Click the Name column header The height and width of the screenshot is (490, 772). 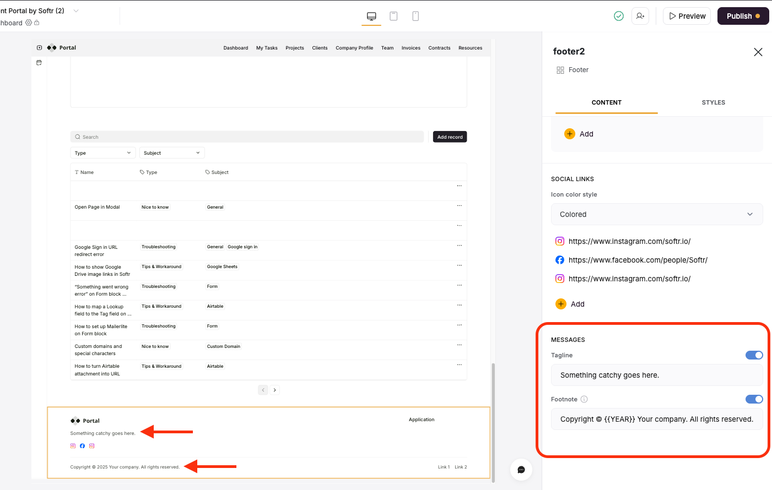[84, 172]
